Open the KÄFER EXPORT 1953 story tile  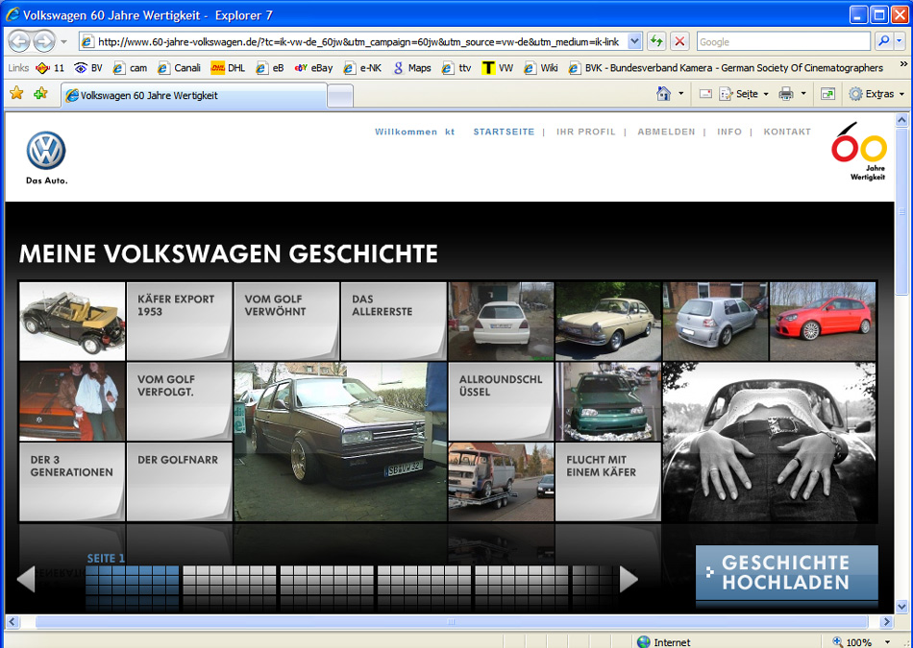point(180,321)
